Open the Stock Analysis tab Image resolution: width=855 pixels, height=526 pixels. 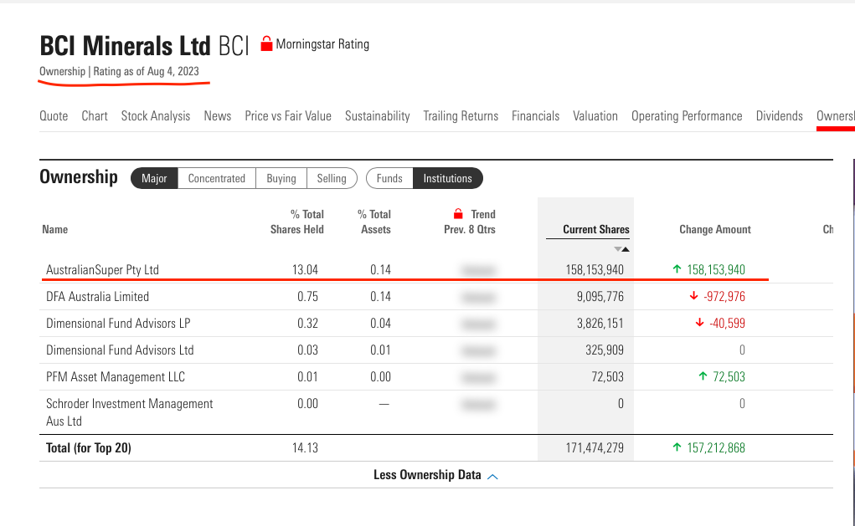[x=156, y=116]
